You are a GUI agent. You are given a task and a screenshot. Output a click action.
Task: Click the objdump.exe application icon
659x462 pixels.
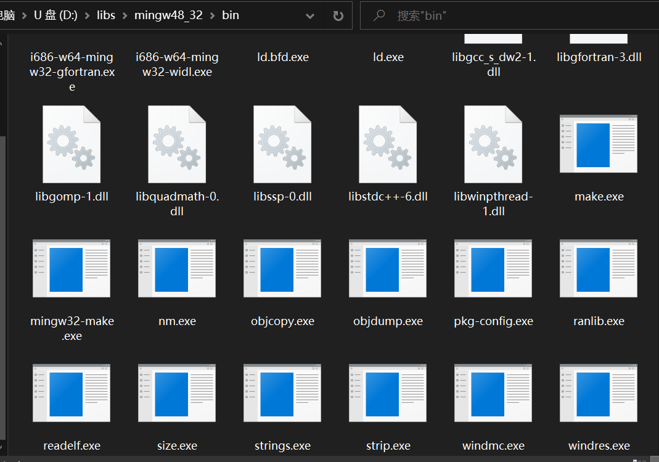388,268
